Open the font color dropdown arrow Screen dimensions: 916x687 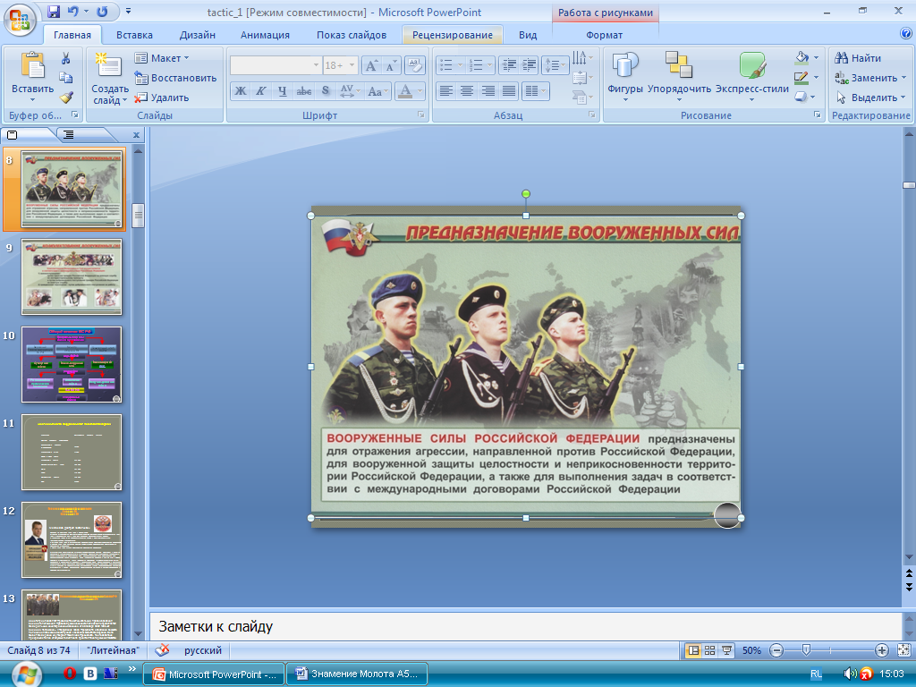pos(420,90)
